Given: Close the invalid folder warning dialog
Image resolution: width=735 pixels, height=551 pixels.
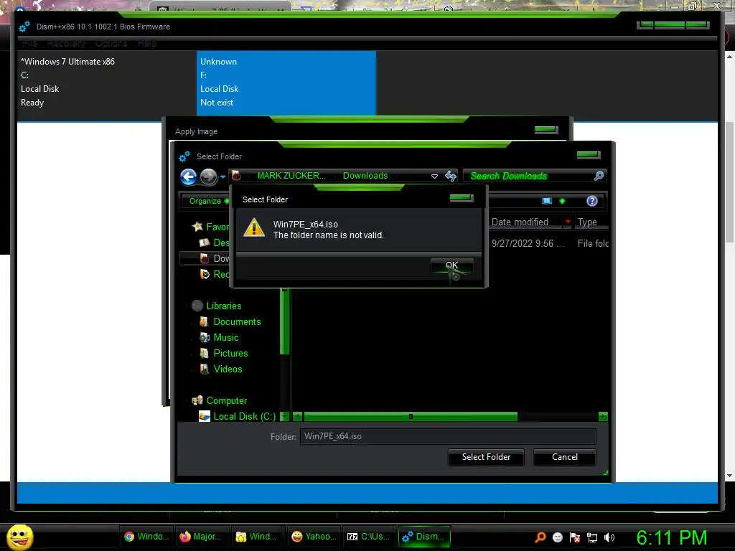Looking at the screenshot, I should coord(462,198).
